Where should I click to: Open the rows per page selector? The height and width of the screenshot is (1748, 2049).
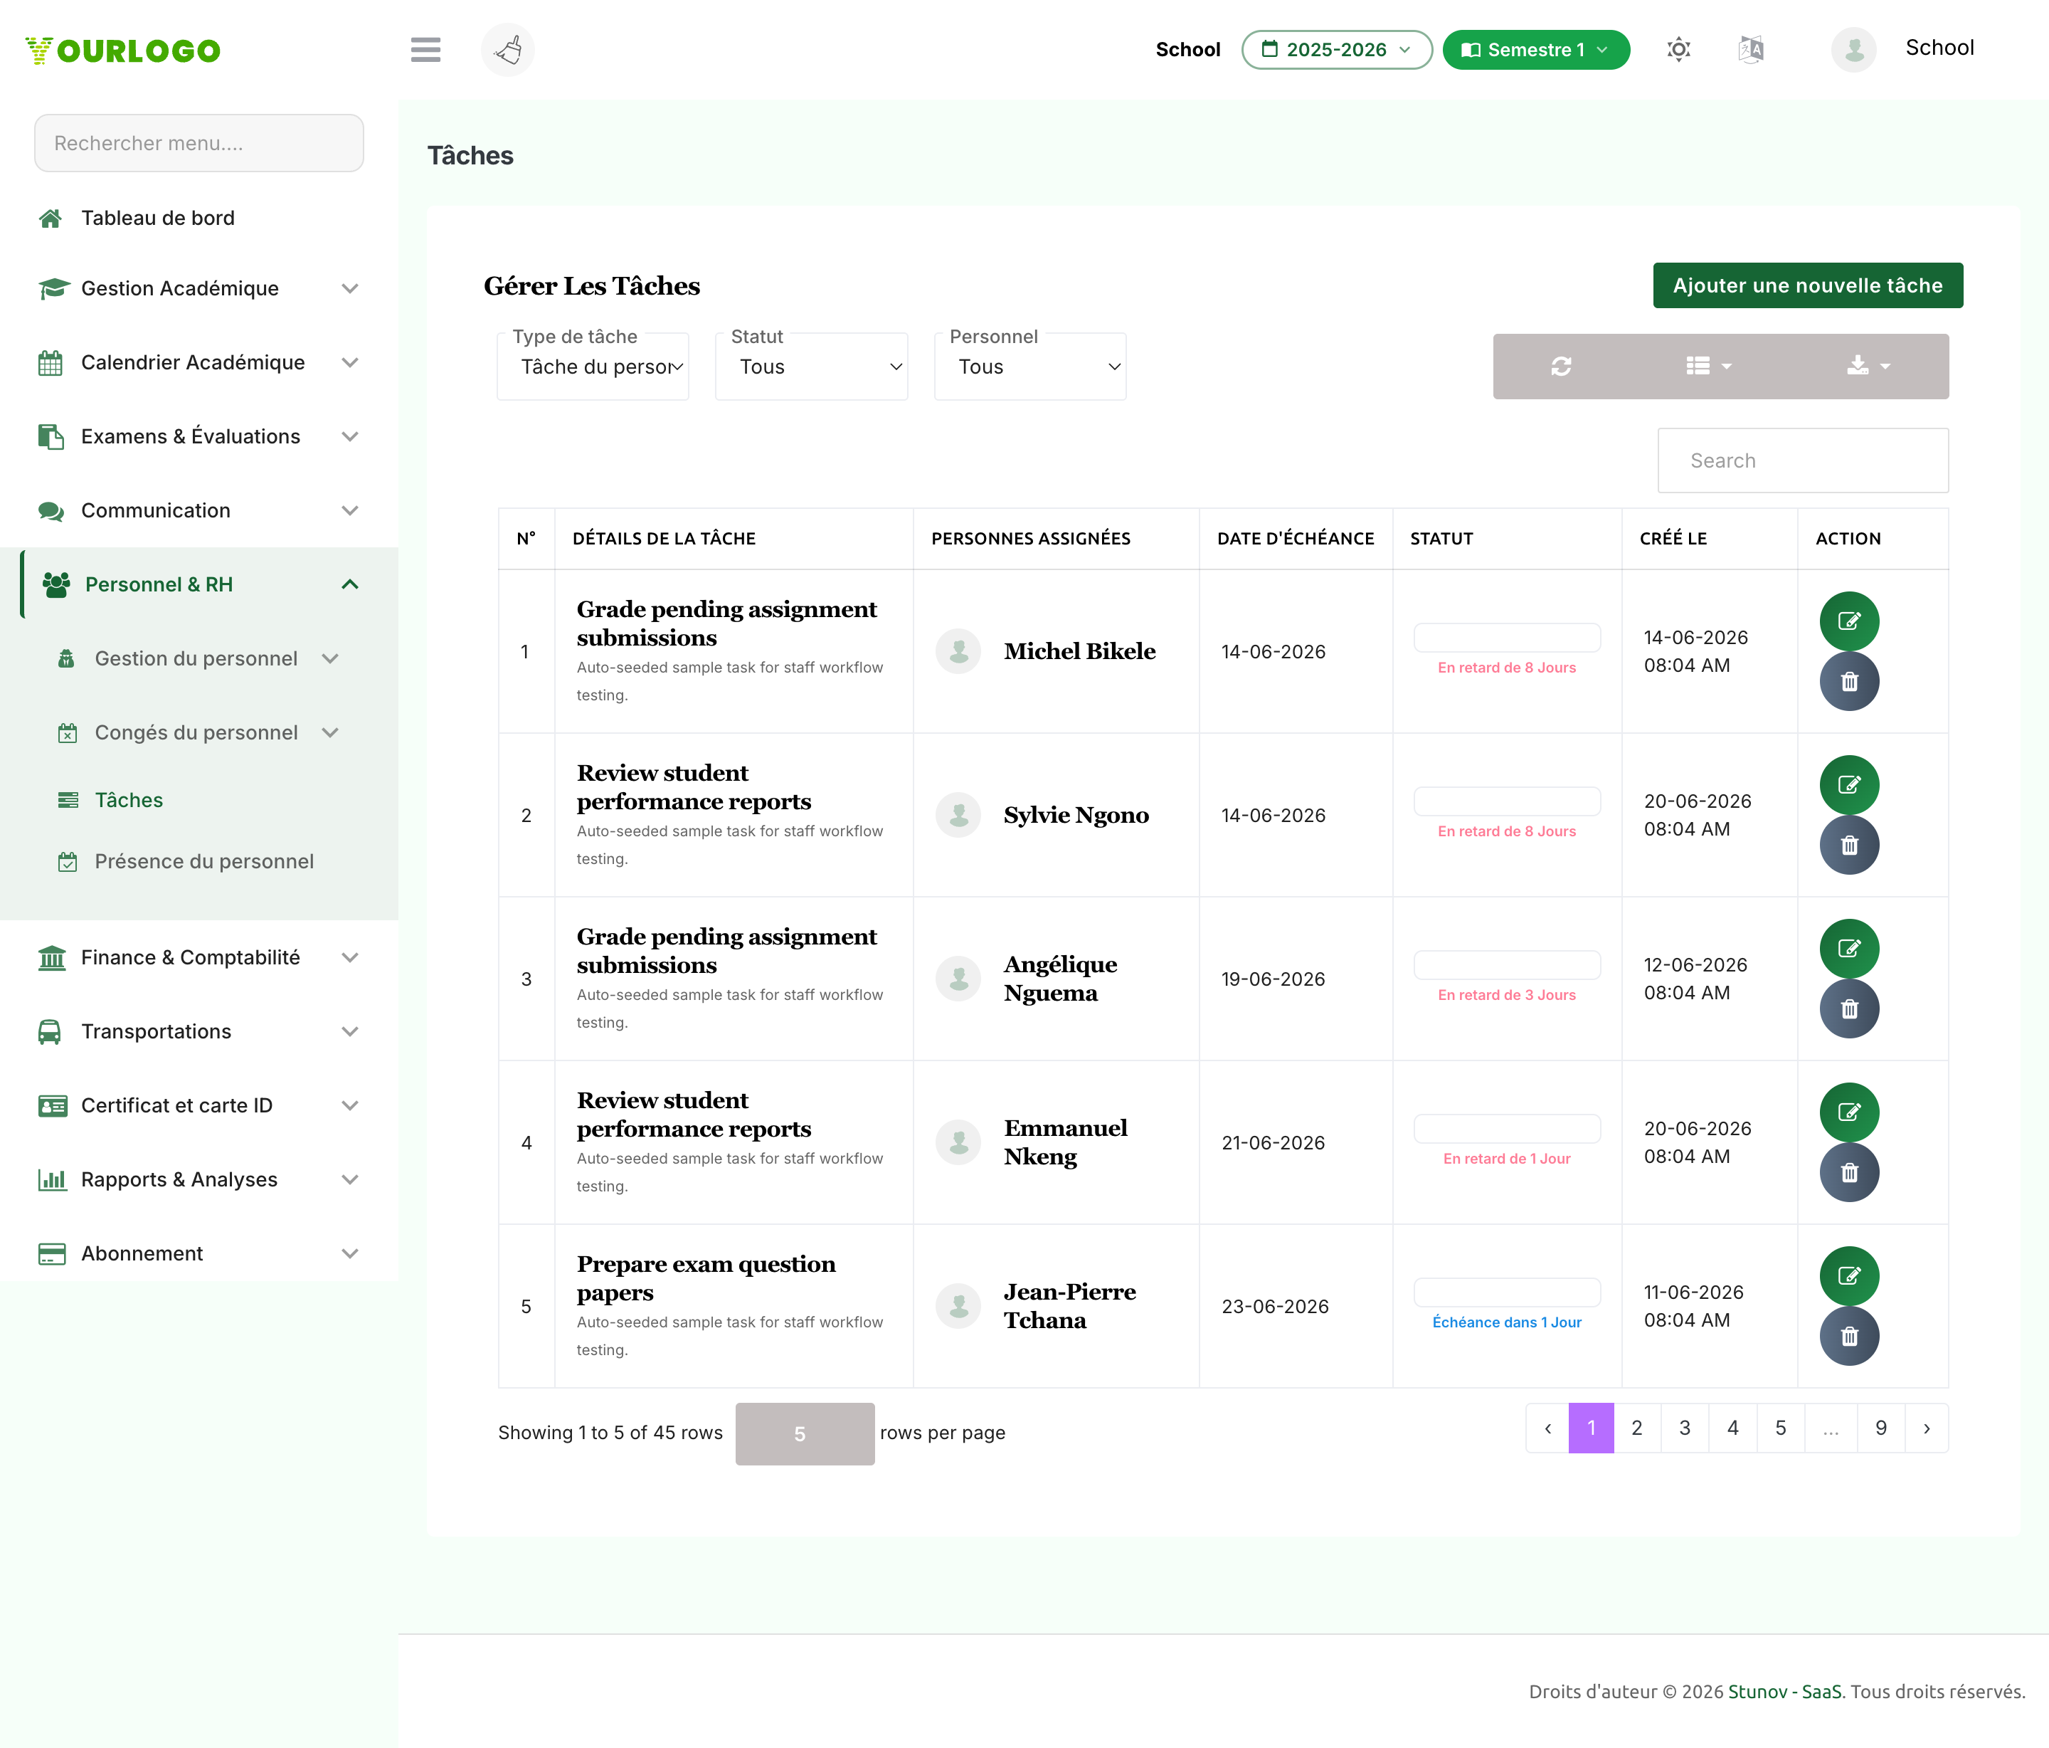(x=805, y=1433)
